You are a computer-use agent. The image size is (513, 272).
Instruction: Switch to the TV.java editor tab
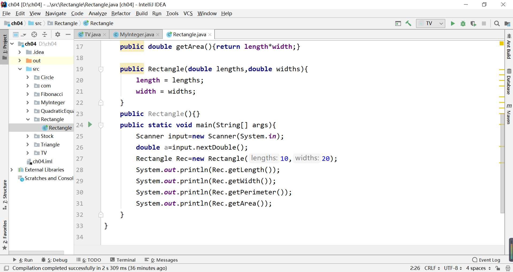(x=92, y=35)
